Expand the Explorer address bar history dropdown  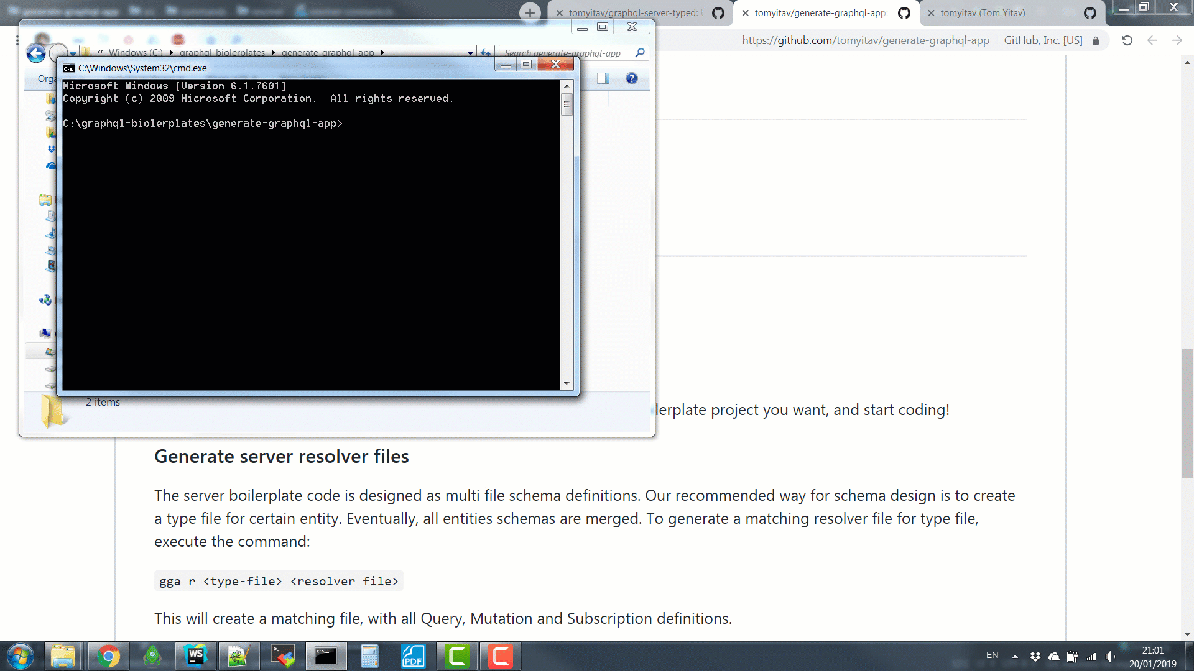coord(470,53)
